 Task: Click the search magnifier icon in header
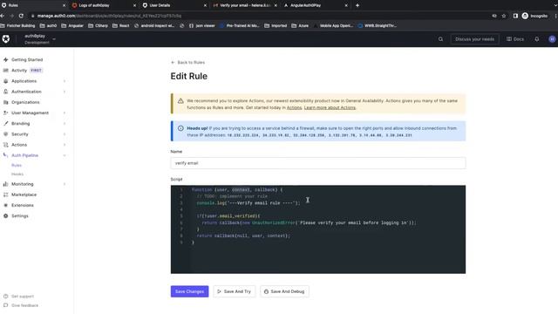440,39
